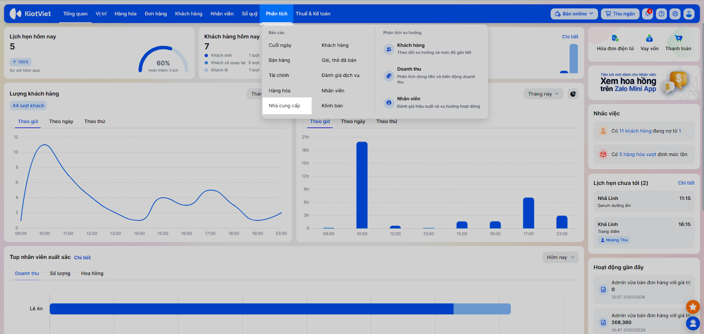This screenshot has width=704, height=334.
Task: Choose Cuối ngày report in menu
Action: (280, 45)
